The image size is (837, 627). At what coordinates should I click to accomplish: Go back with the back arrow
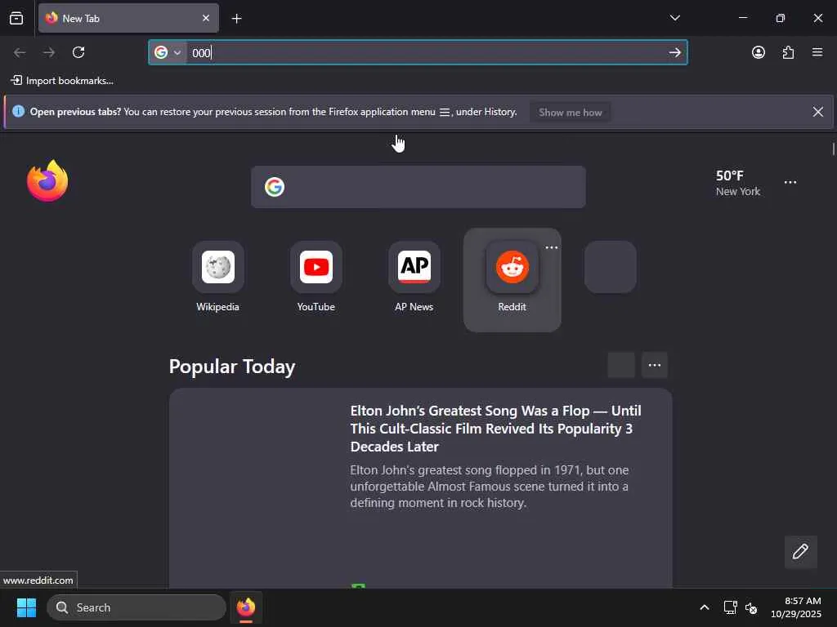(20, 52)
